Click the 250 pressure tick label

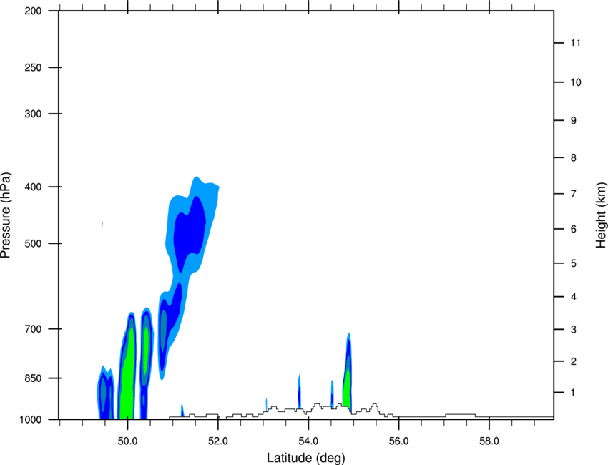point(33,67)
